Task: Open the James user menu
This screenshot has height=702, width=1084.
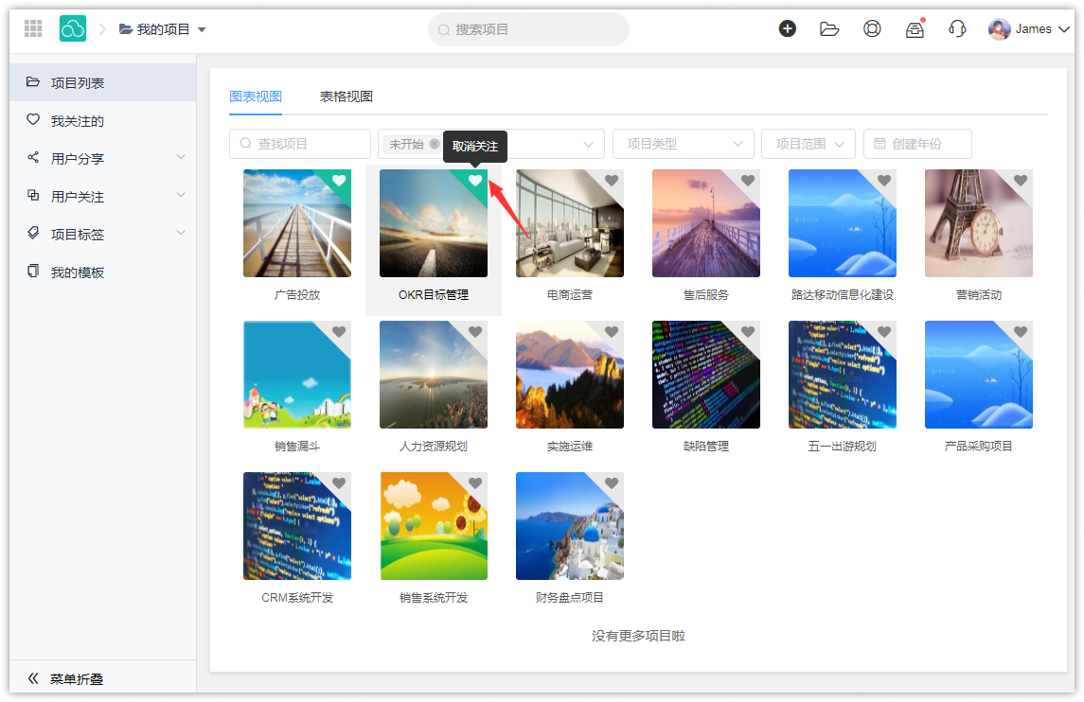Action: pyautogui.click(x=1029, y=29)
